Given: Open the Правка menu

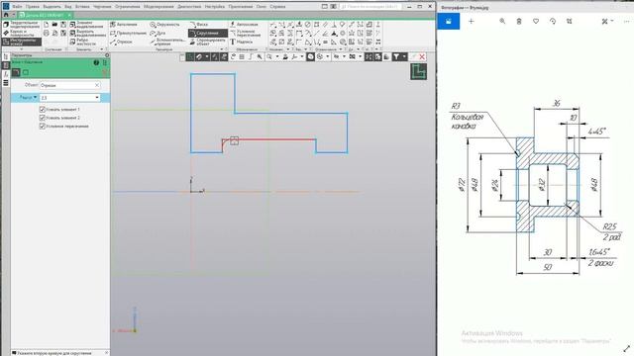Looking at the screenshot, I should [x=33, y=7].
